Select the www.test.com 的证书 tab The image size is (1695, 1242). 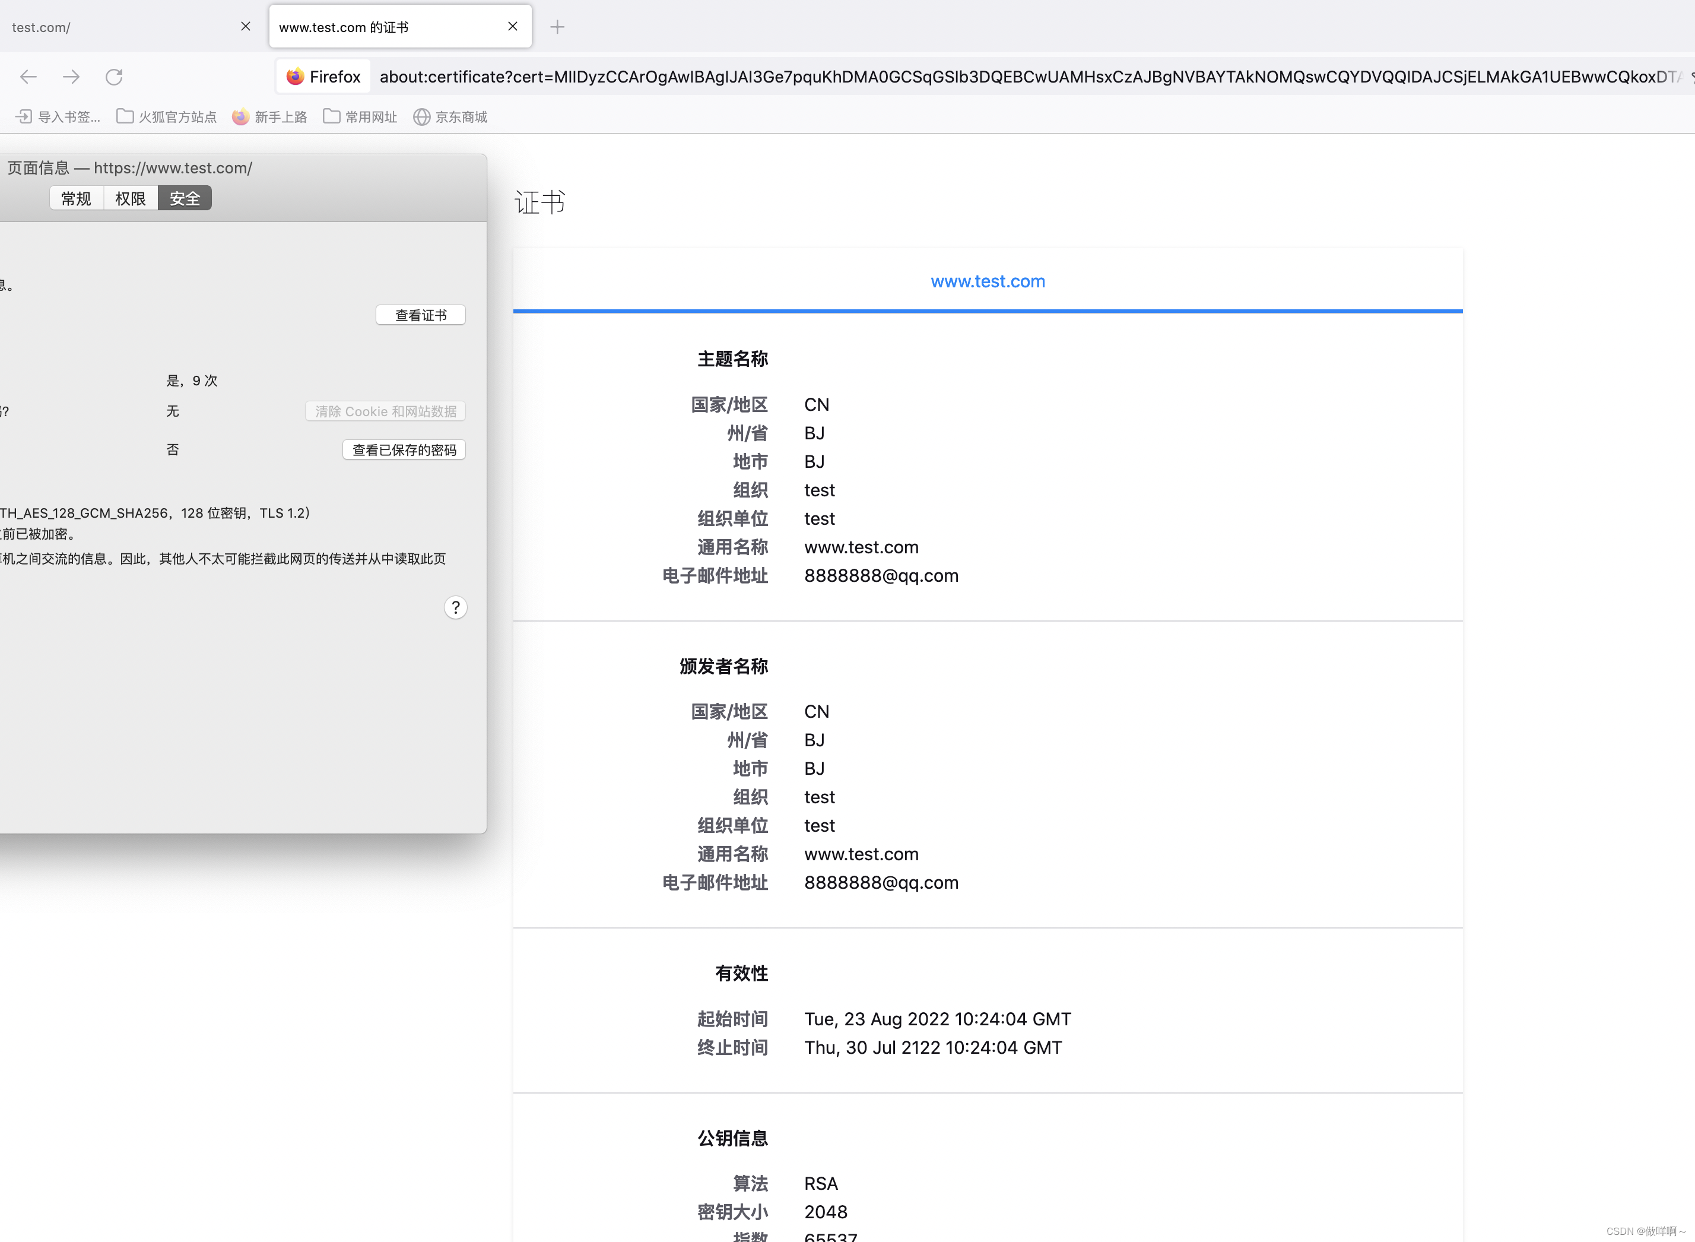click(x=400, y=27)
